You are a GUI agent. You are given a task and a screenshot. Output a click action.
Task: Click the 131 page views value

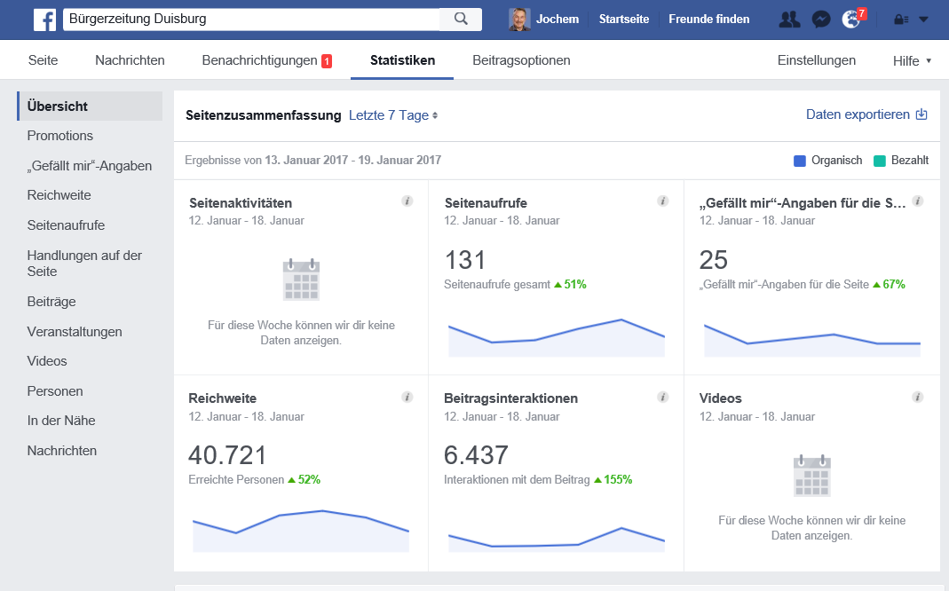tap(465, 261)
